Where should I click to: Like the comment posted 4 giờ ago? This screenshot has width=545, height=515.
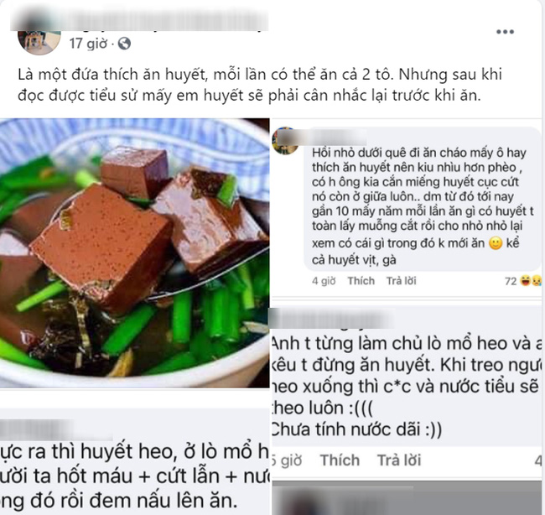tap(361, 281)
